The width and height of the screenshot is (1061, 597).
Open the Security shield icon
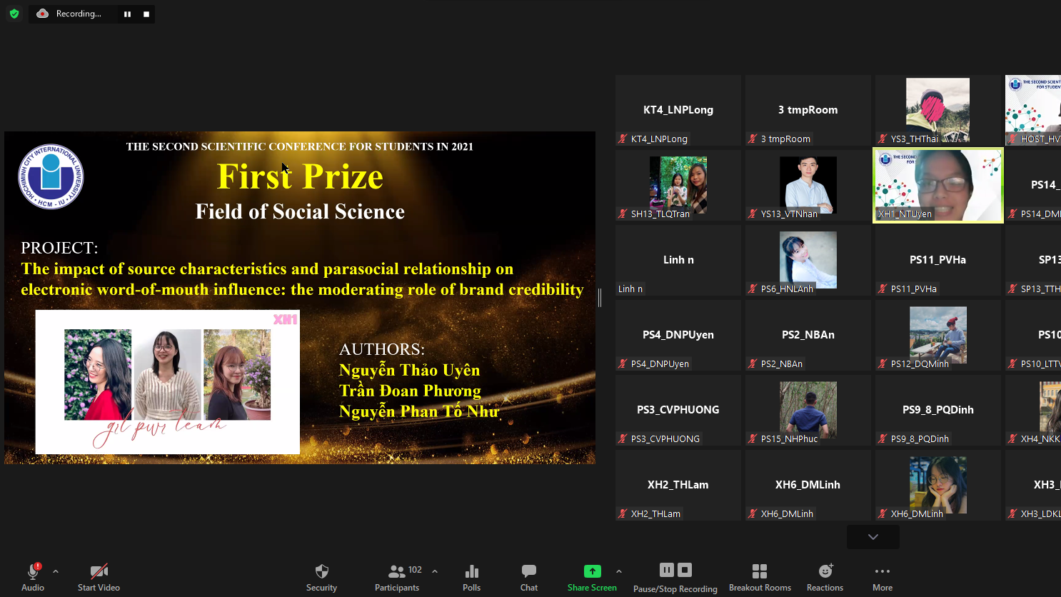coord(321,571)
